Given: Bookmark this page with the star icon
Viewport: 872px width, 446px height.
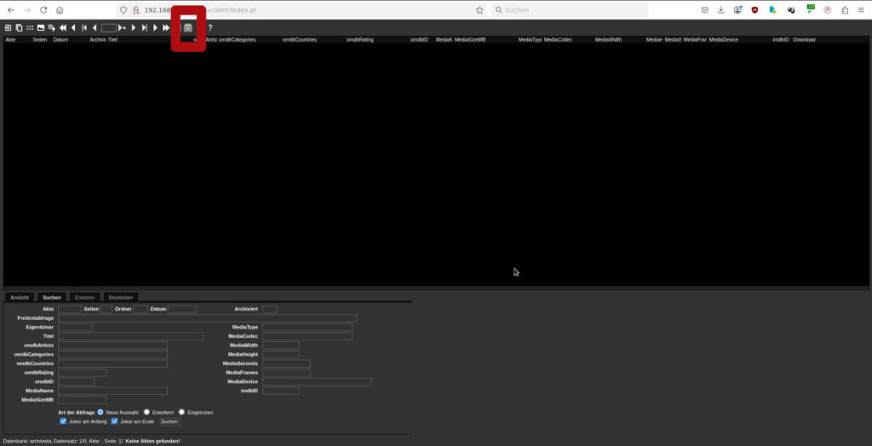Looking at the screenshot, I should pyautogui.click(x=479, y=10).
